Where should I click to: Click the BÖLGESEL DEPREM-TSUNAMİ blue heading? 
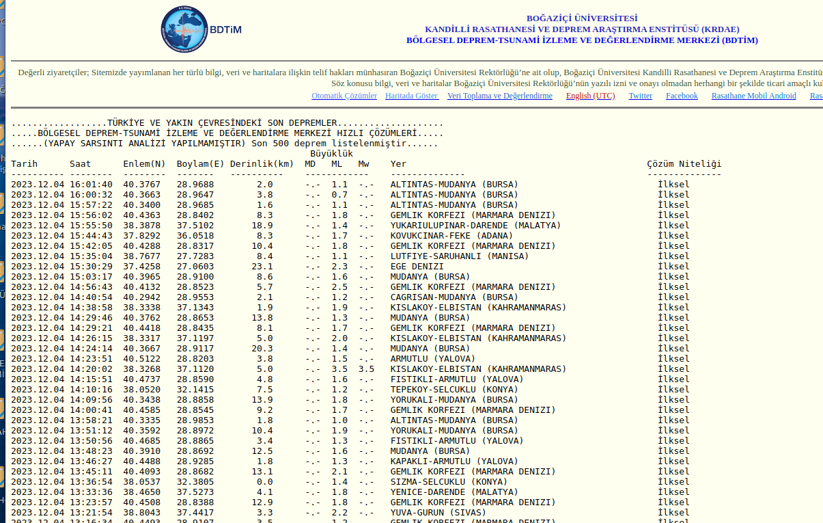pos(582,40)
